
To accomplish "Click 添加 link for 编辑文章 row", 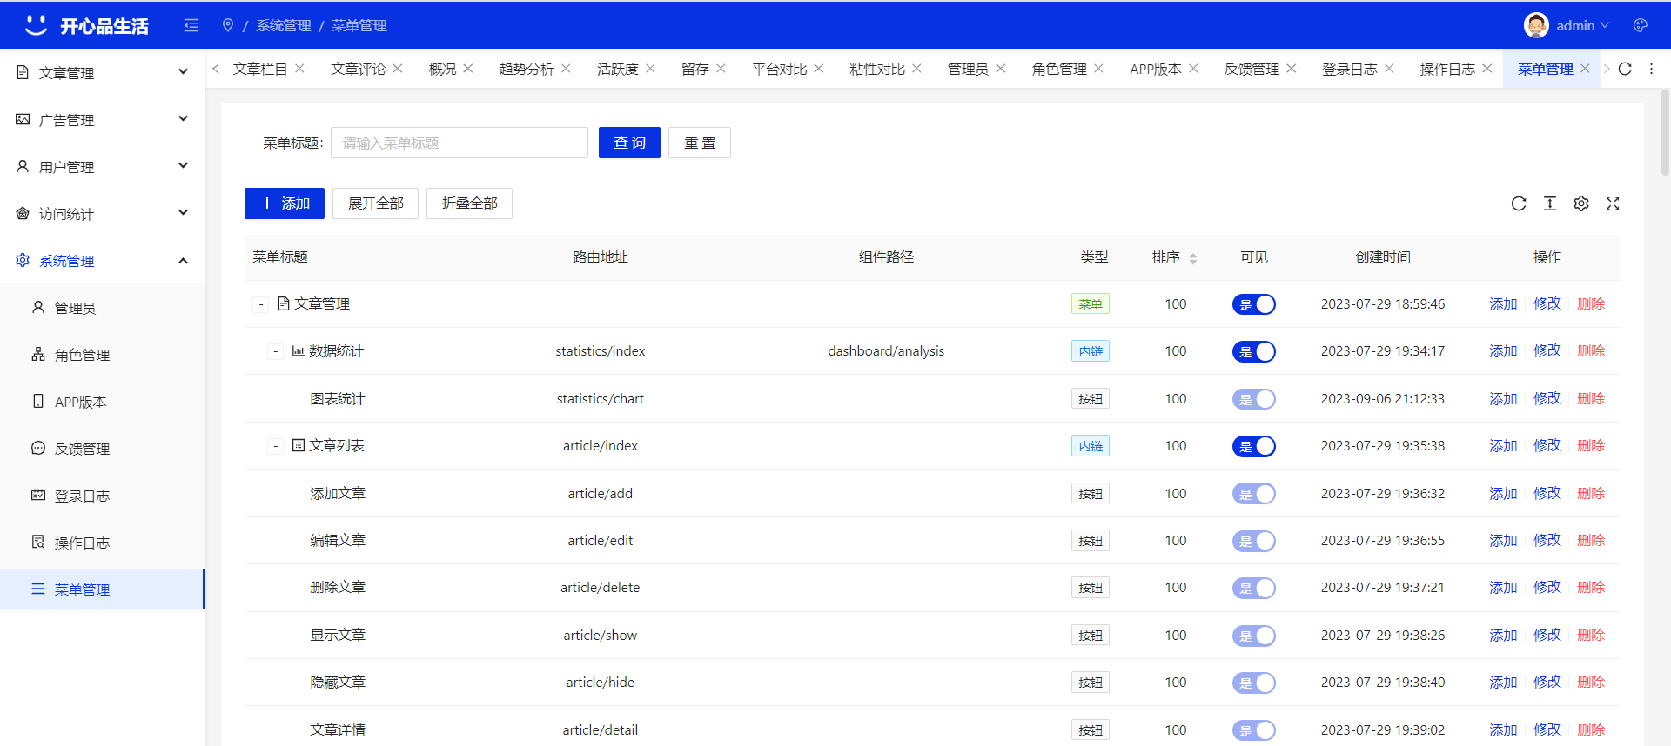I will 1503,541.
